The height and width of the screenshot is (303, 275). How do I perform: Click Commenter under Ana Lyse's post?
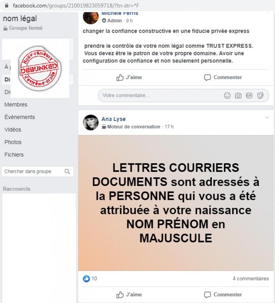(x=223, y=295)
